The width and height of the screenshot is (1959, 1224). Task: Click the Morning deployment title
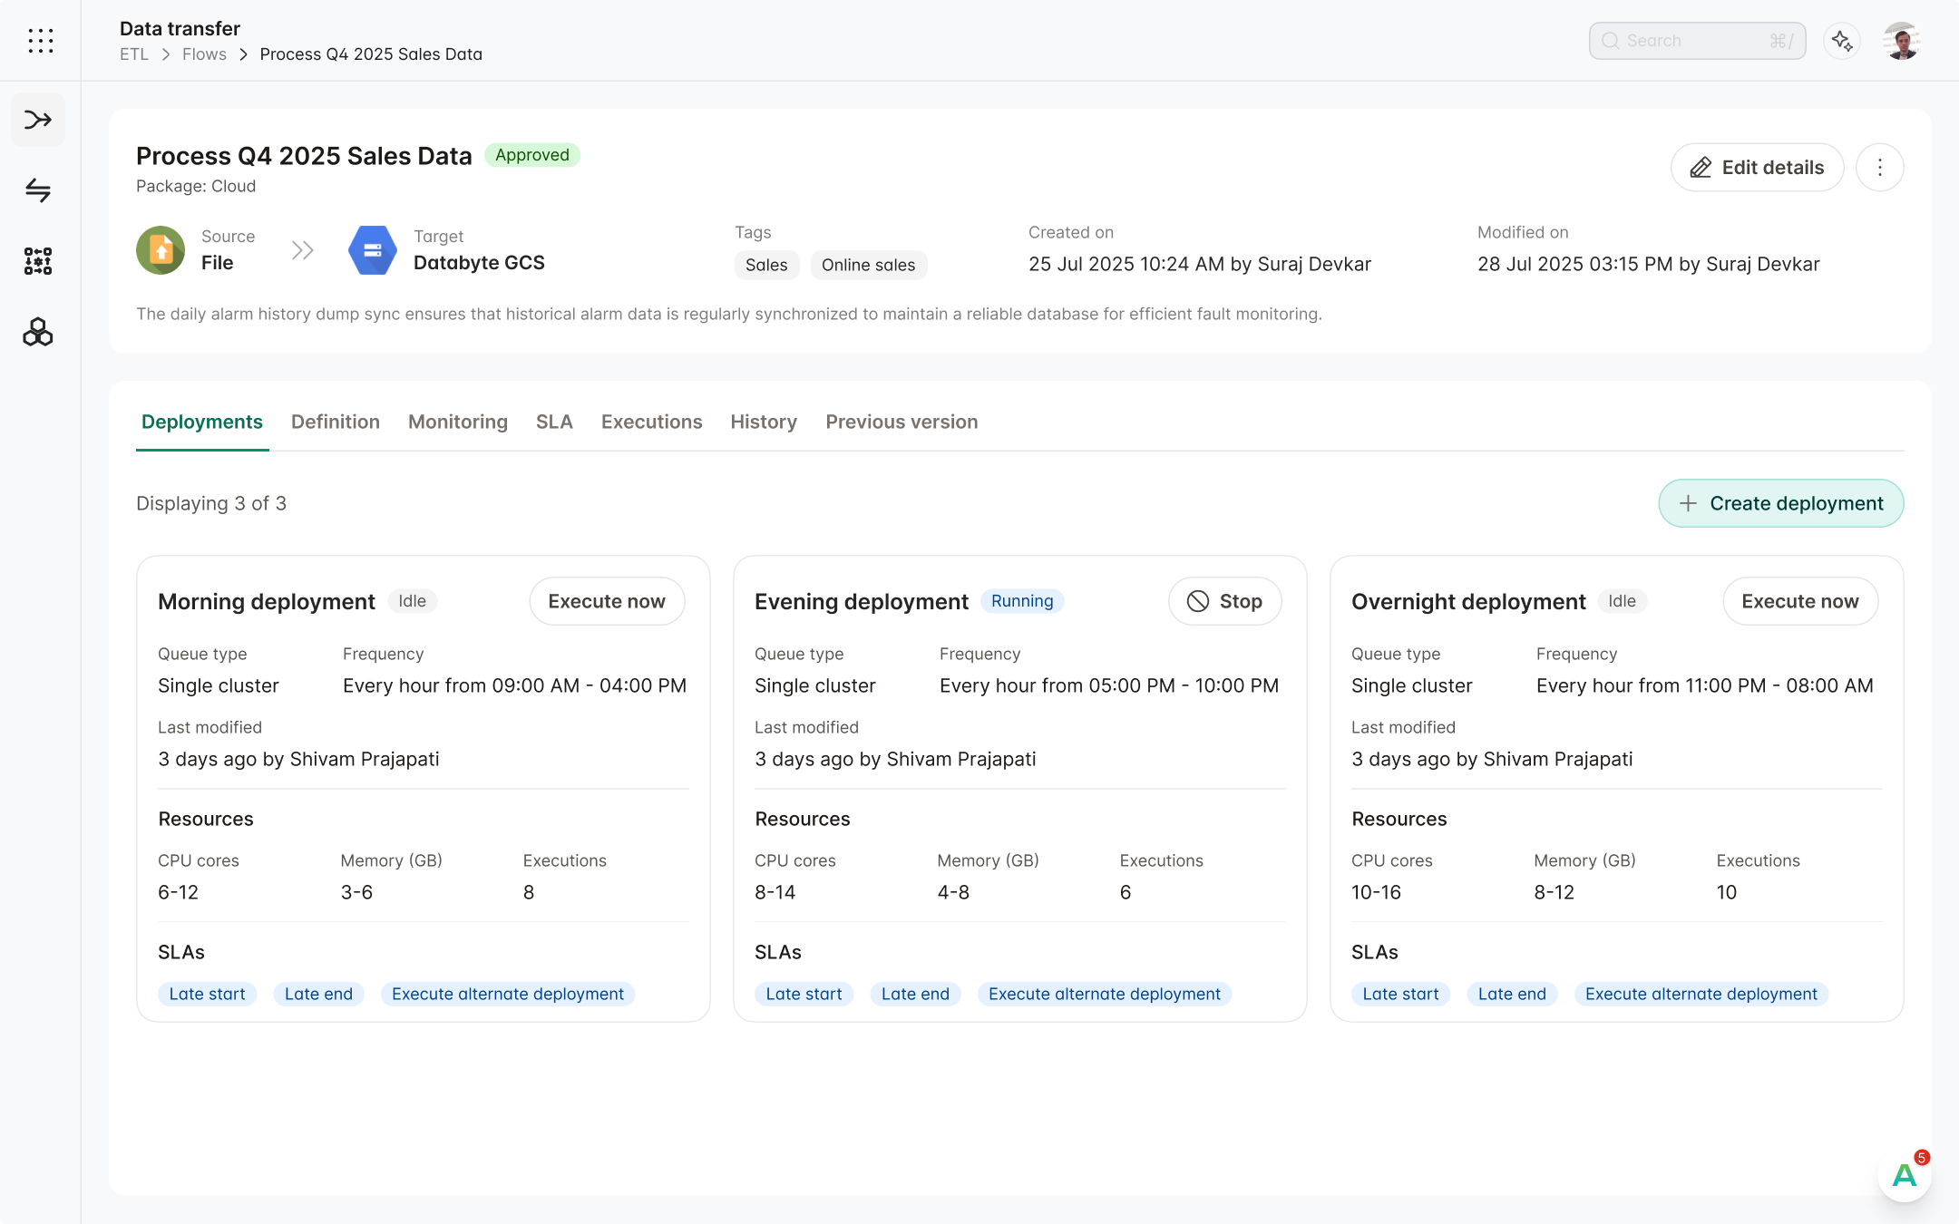267,602
